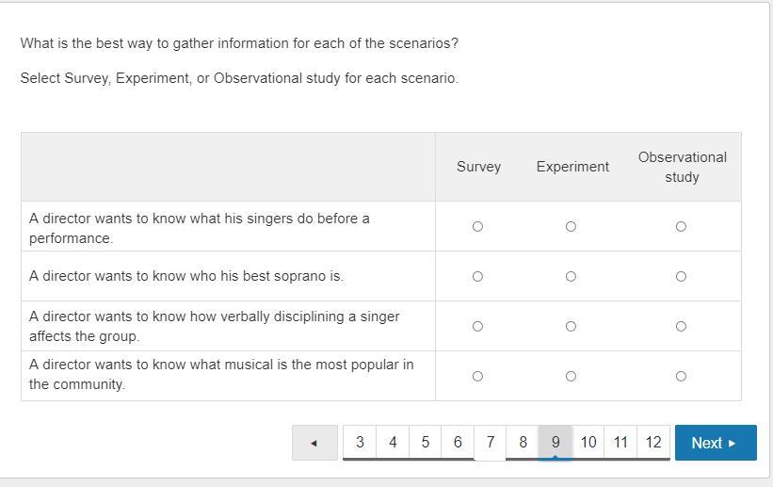Mark Survey for most popular musical

click(x=477, y=376)
